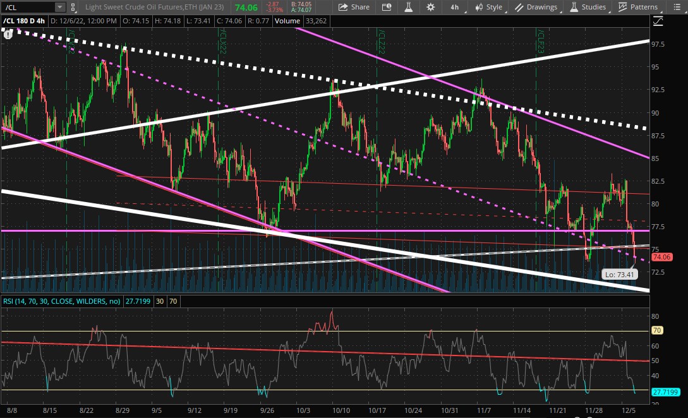The width and height of the screenshot is (688, 418).
Task: Open the Style dropdown menu
Action: pos(488,7)
